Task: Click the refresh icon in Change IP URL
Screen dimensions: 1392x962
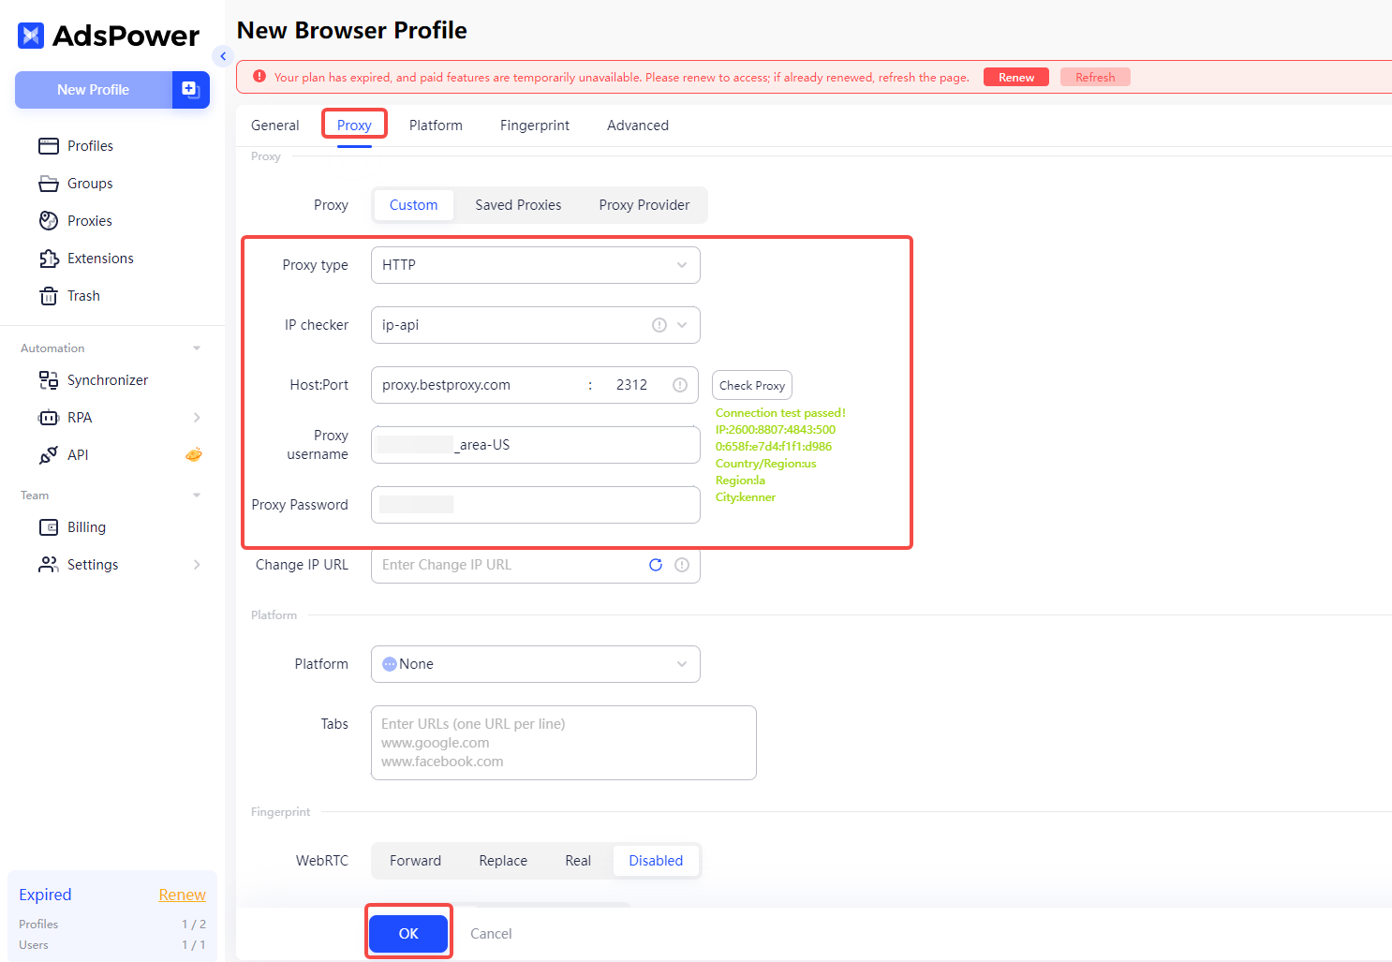Action: click(x=656, y=565)
